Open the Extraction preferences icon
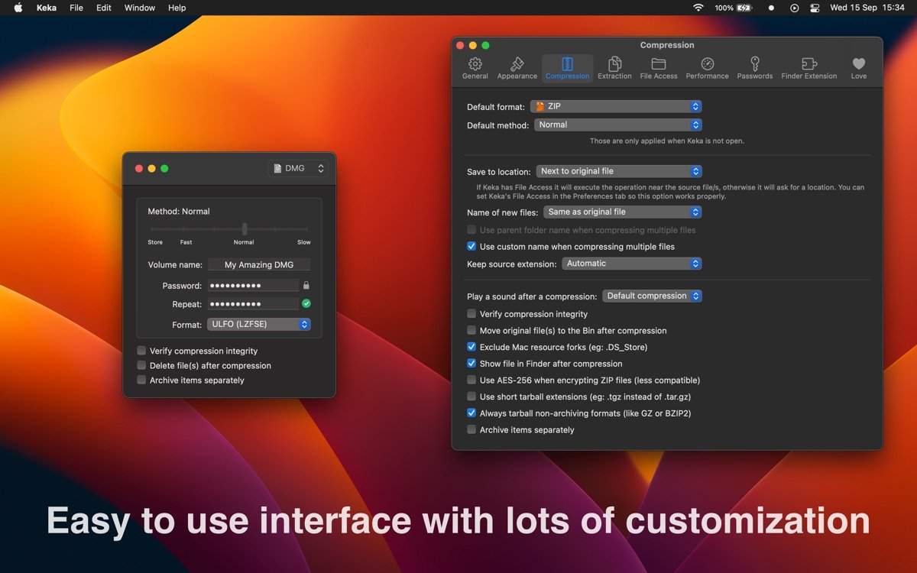 [x=614, y=65]
